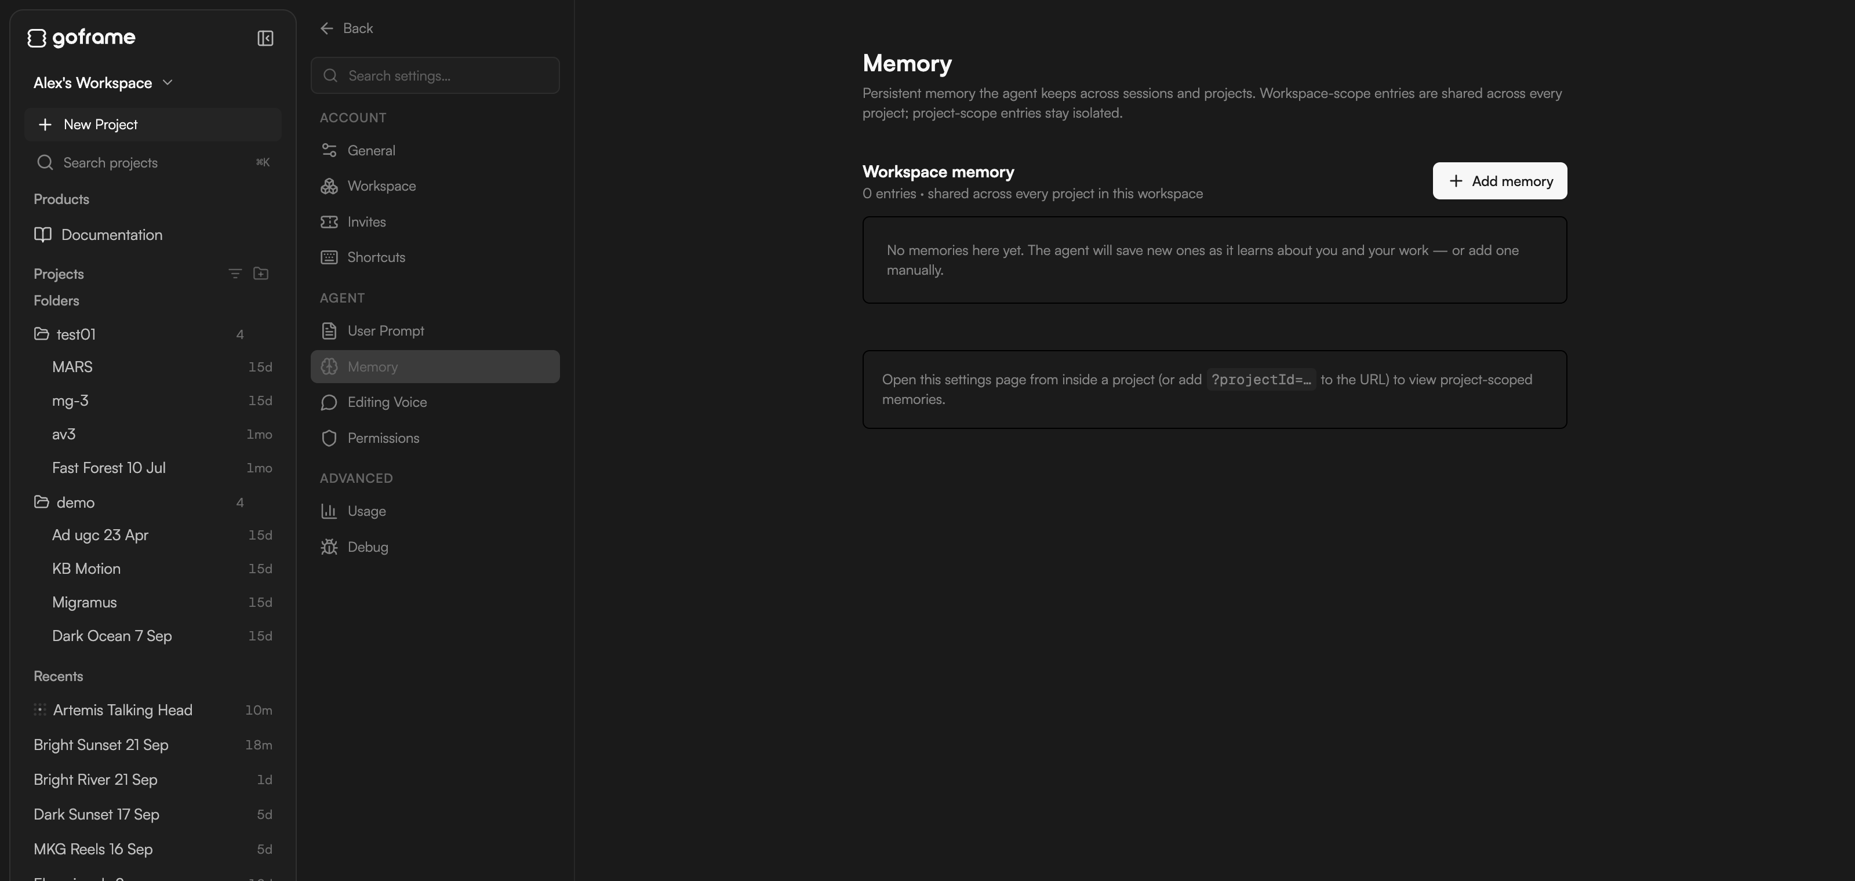Open Debug settings
This screenshot has height=881, width=1855.
(x=435, y=547)
